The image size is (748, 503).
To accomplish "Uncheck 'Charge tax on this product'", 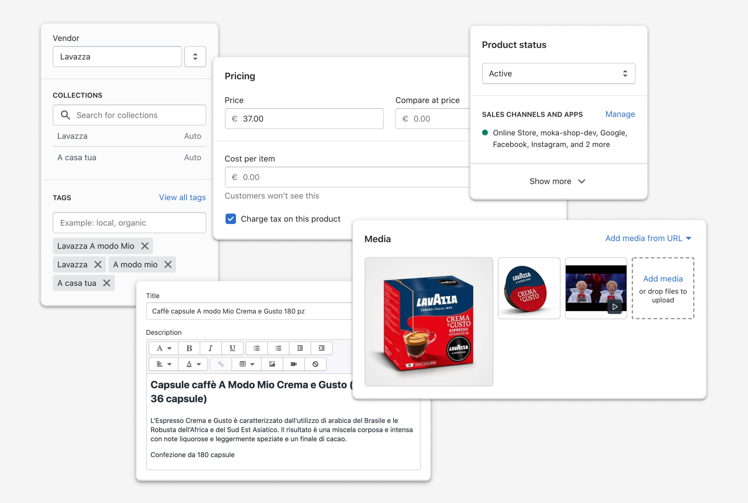I will tap(231, 219).
